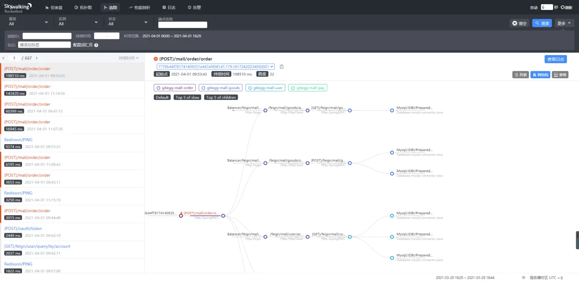
Task: Click the help icon next to 配置词汇页
Action: click(96, 45)
